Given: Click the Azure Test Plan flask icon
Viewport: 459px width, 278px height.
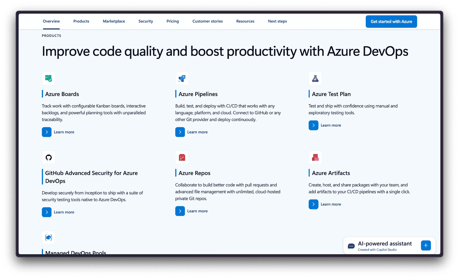Looking at the screenshot, I should pyautogui.click(x=315, y=78).
